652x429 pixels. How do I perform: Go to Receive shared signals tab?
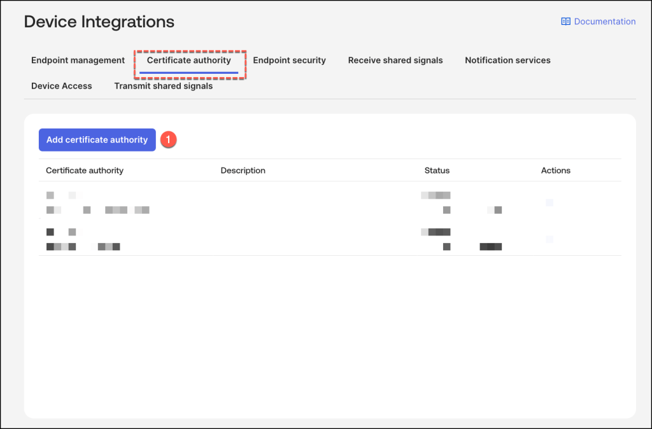395,60
